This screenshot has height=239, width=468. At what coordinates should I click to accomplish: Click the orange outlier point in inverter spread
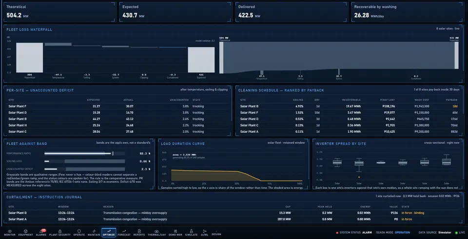tap(359, 177)
